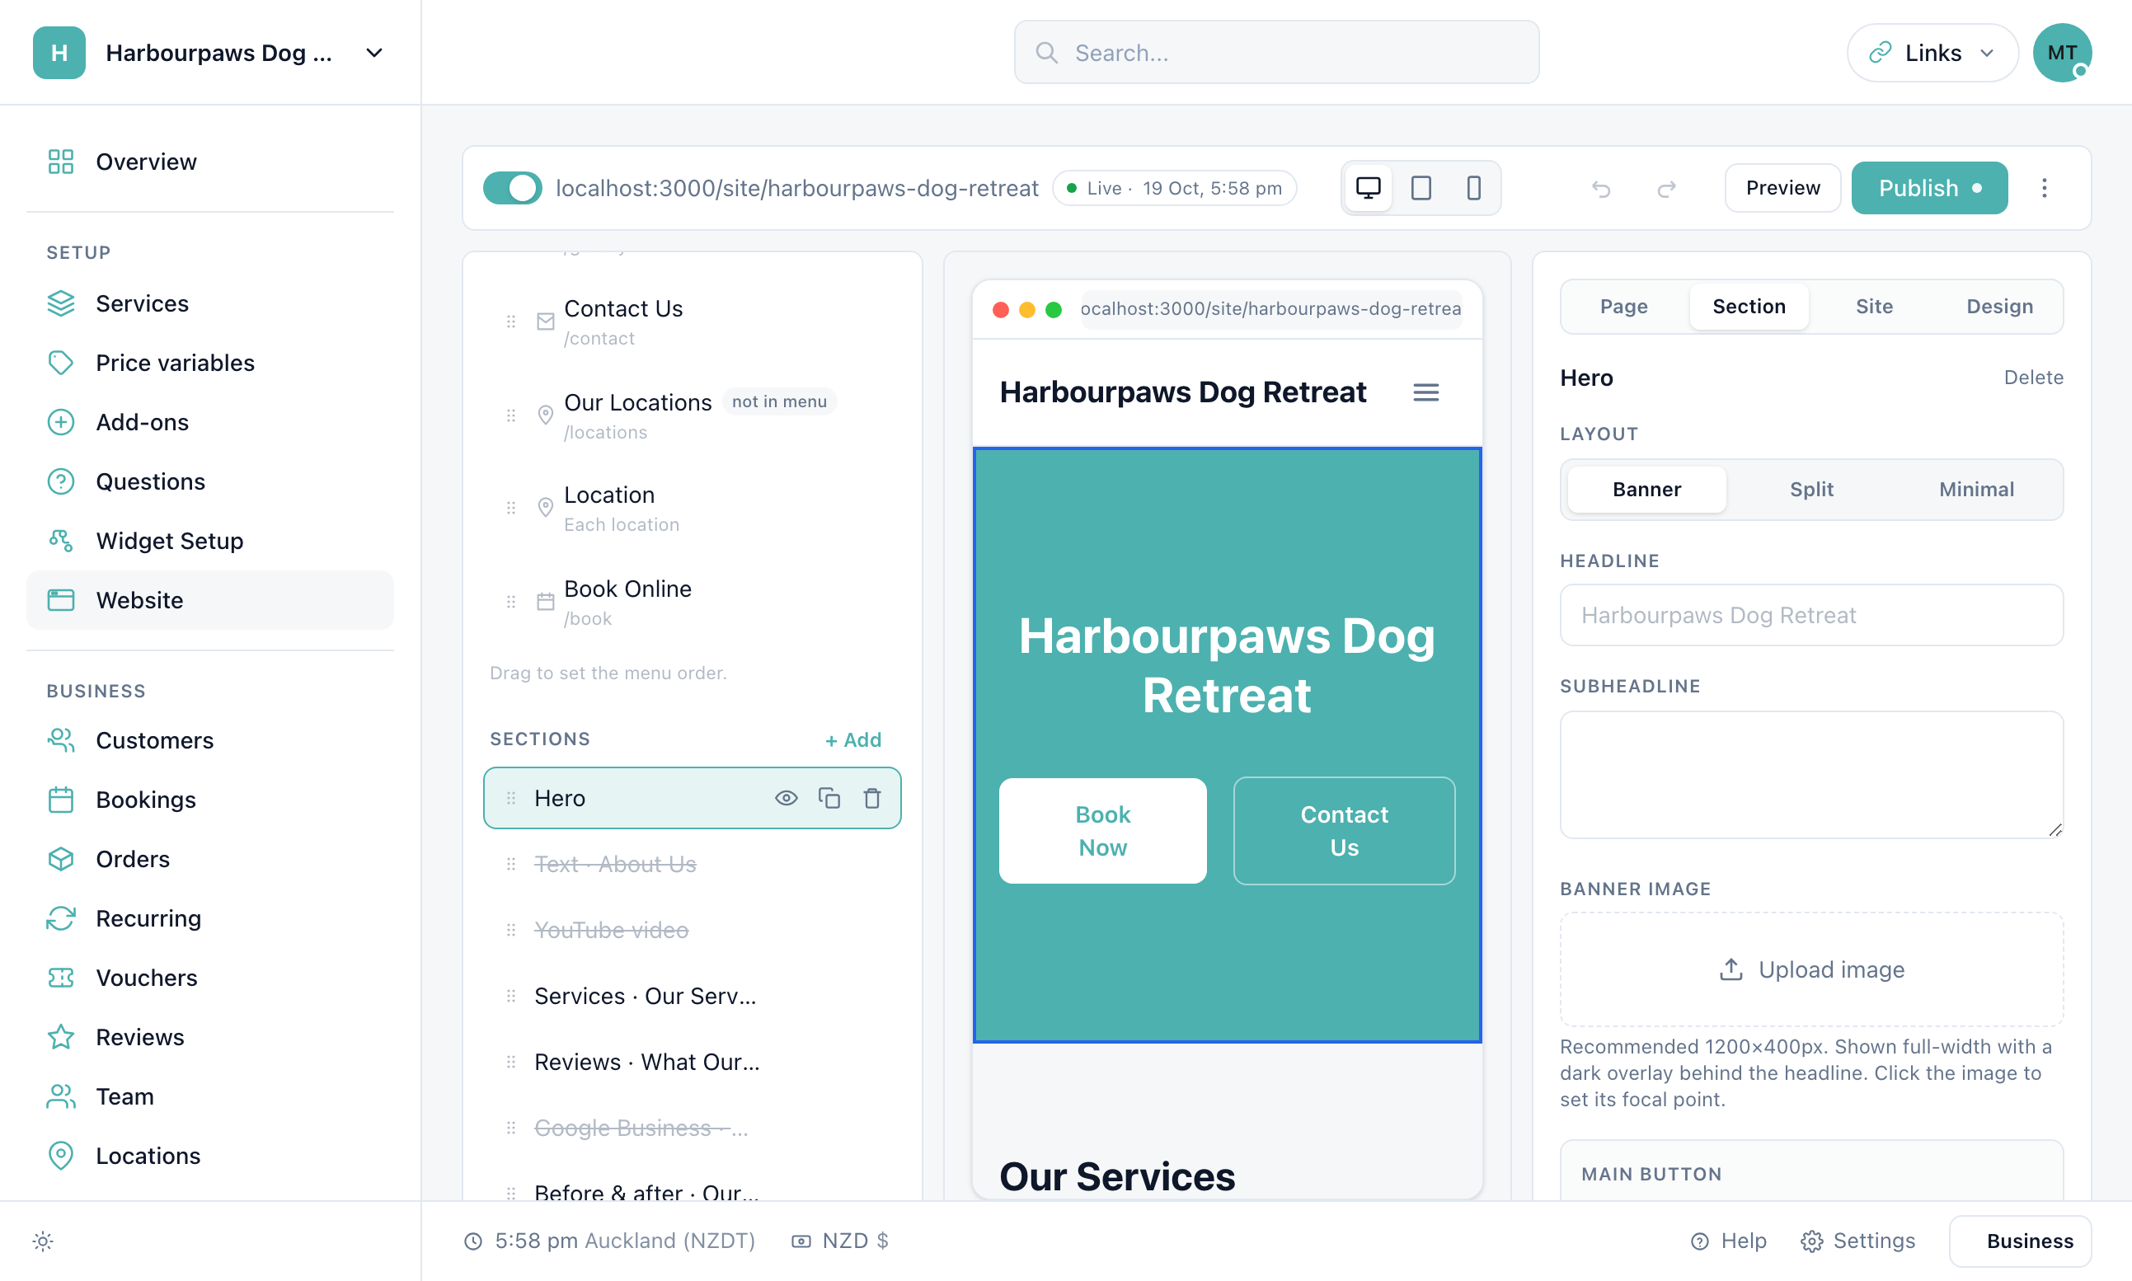This screenshot has width=2132, height=1281.
Task: Open Vouchers in sidebar
Action: tap(210, 977)
